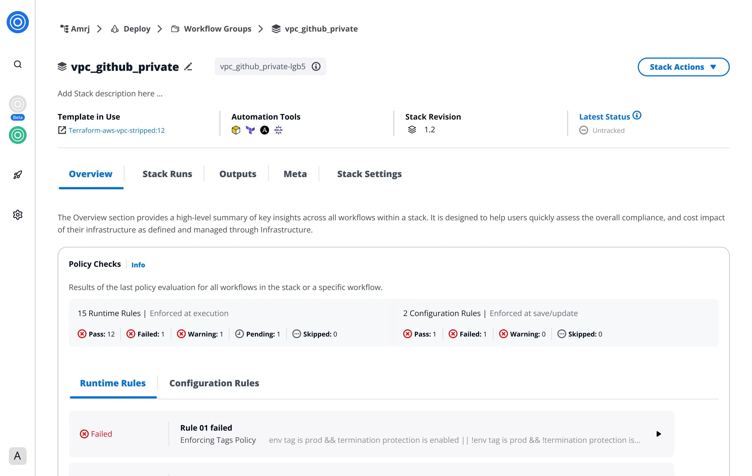The image size is (752, 476).
Task: Switch to the Stack Runs tab
Action: (x=167, y=174)
